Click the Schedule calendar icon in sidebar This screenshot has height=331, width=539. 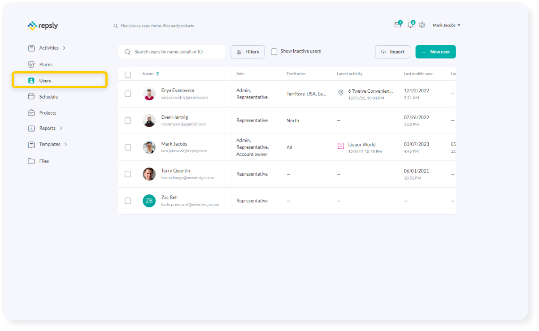[x=31, y=97]
